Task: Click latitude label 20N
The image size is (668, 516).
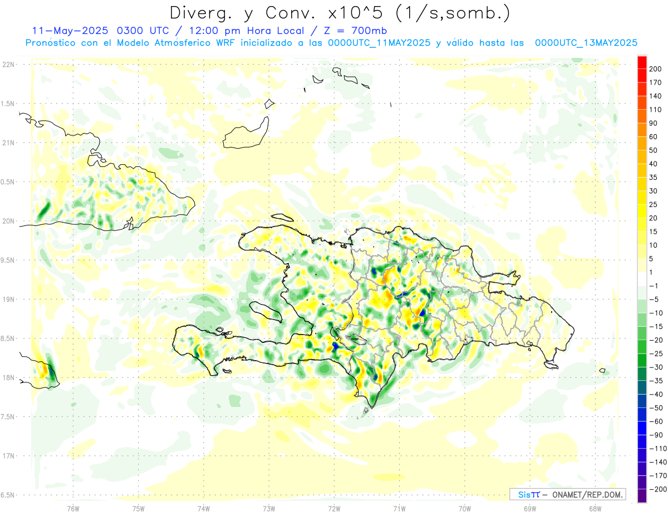Action: tap(8, 221)
